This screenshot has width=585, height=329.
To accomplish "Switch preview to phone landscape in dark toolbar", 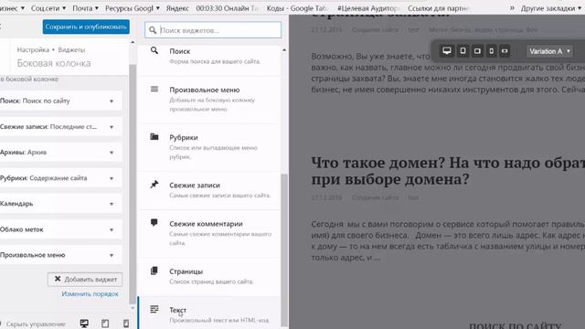I will point(505,51).
